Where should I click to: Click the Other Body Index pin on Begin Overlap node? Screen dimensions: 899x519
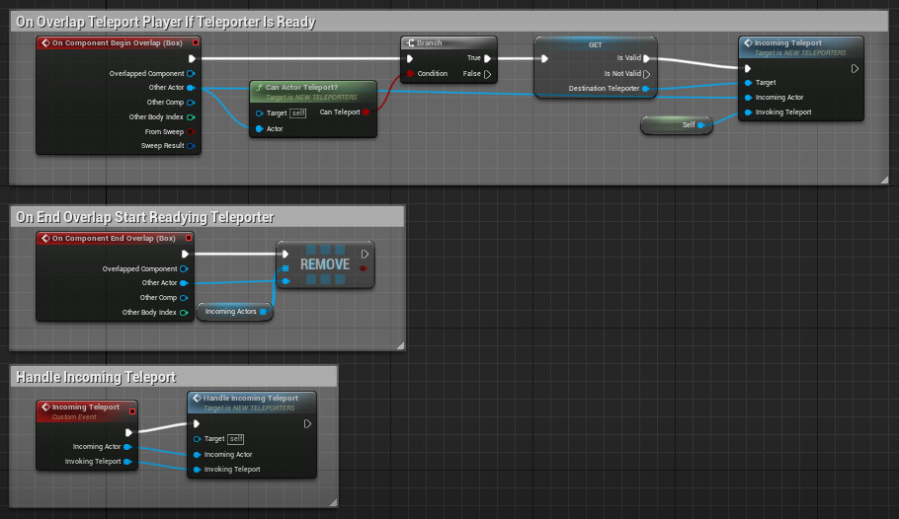pos(191,116)
